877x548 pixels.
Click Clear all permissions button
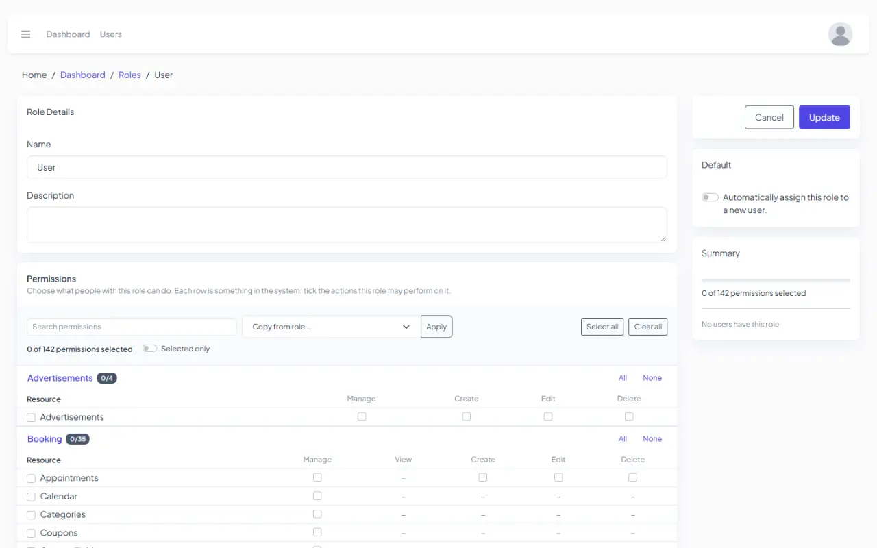(x=647, y=327)
